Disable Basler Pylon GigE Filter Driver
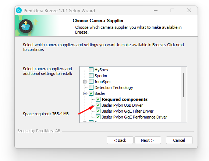209x161 pixels. coord(98,111)
